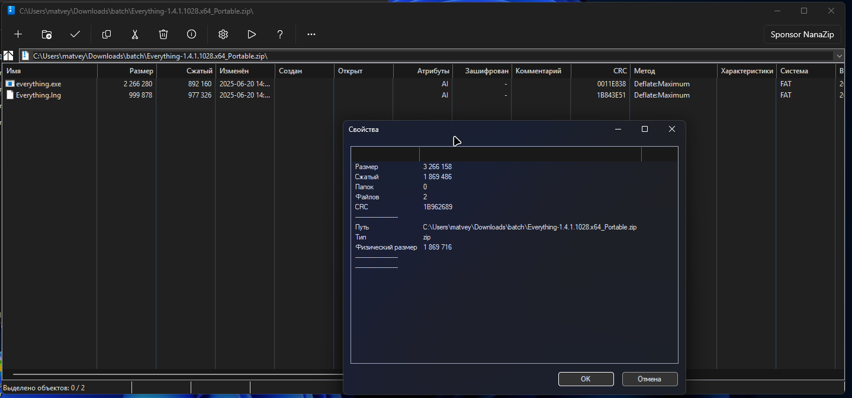This screenshot has height=398, width=852.
Task: Click the Сжатый value 1 869 486
Action: click(438, 177)
